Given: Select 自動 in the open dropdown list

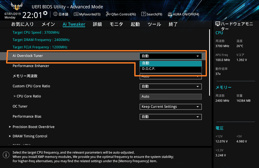Looking at the screenshot, I should tap(171, 63).
